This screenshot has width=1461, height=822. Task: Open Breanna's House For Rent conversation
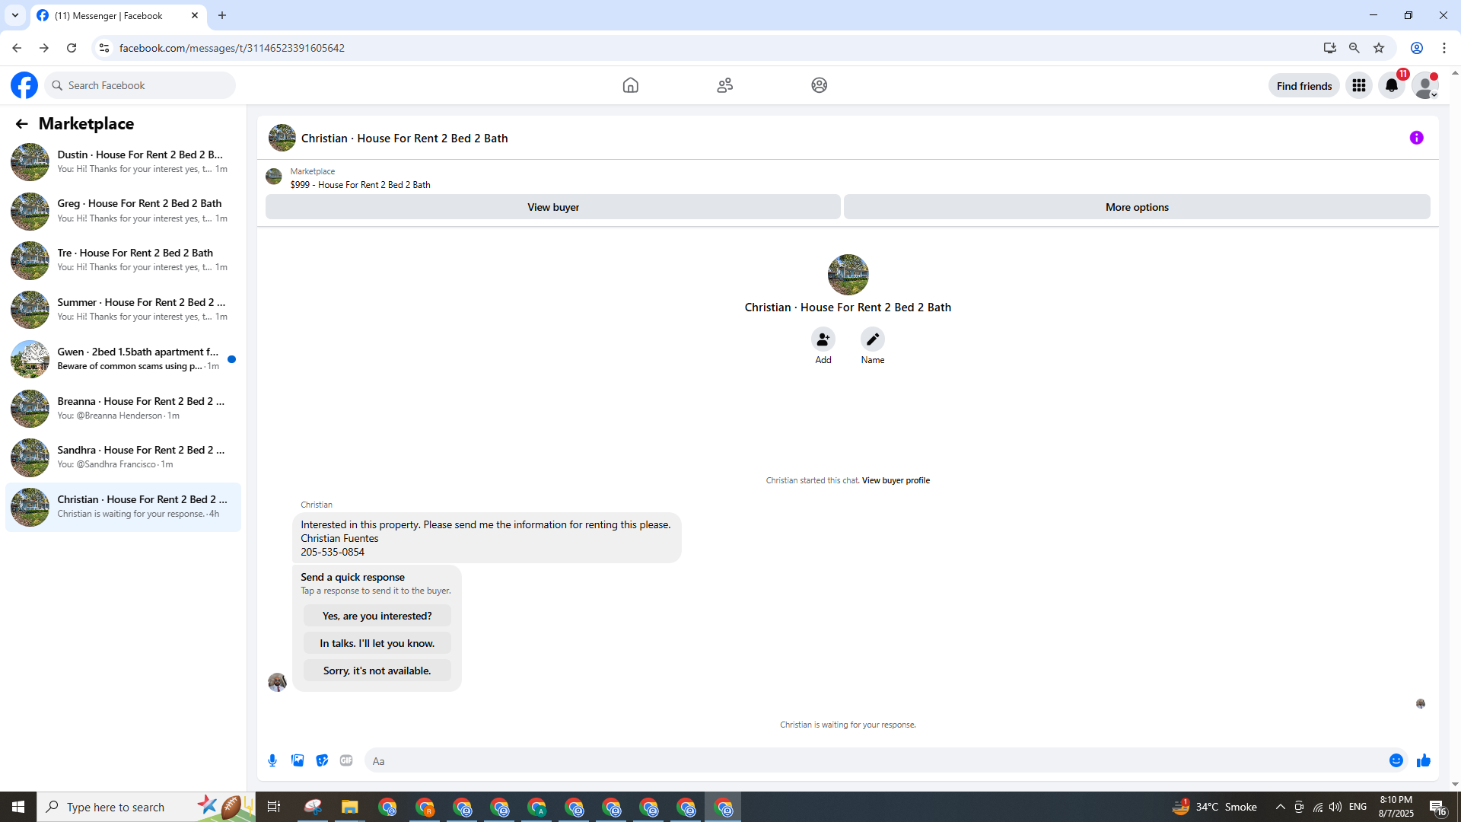[123, 409]
